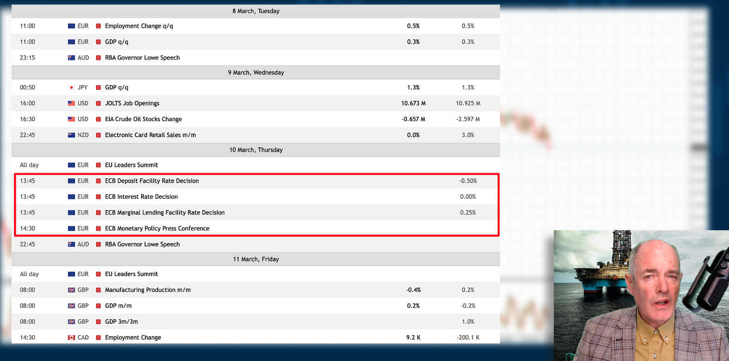Click the red importance marker for GDP 3m/3m

[98, 322]
